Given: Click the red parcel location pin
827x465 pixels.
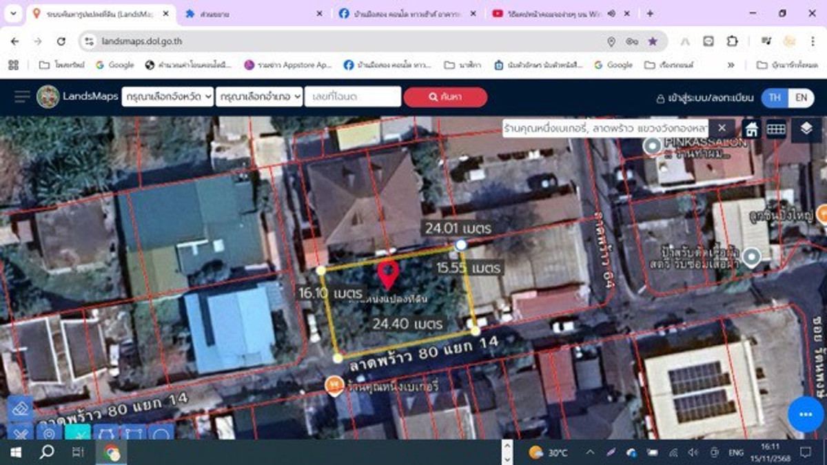Looking at the screenshot, I should tap(388, 273).
